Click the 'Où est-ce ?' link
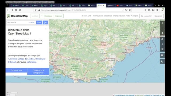171x96 pixels. [32, 22]
